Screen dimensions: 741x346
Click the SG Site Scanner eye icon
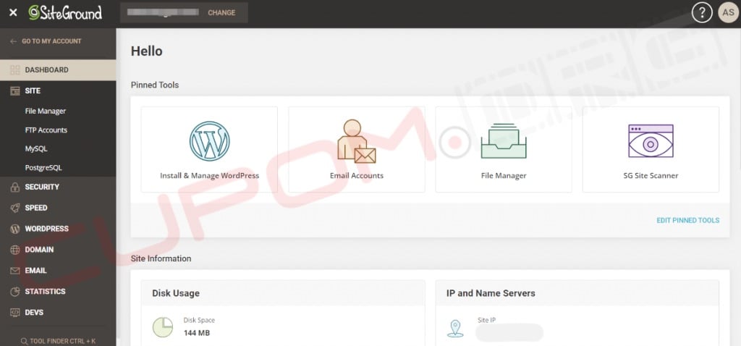[x=651, y=141]
